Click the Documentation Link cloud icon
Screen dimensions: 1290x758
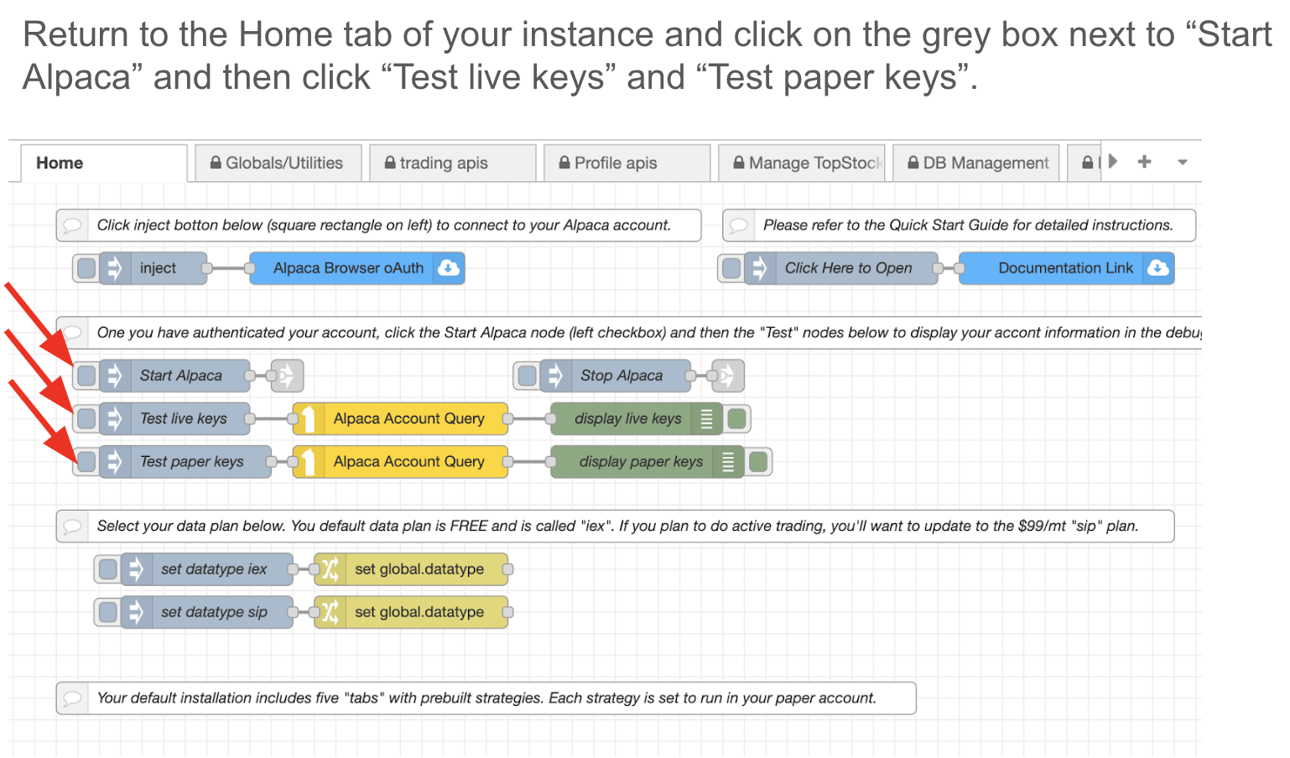(x=1158, y=268)
